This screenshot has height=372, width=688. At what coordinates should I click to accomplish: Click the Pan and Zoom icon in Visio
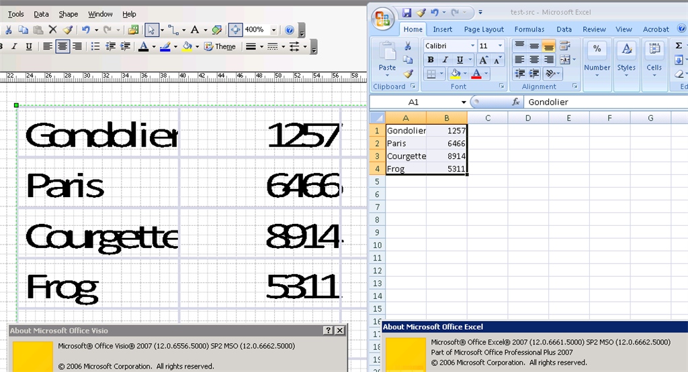(x=235, y=29)
